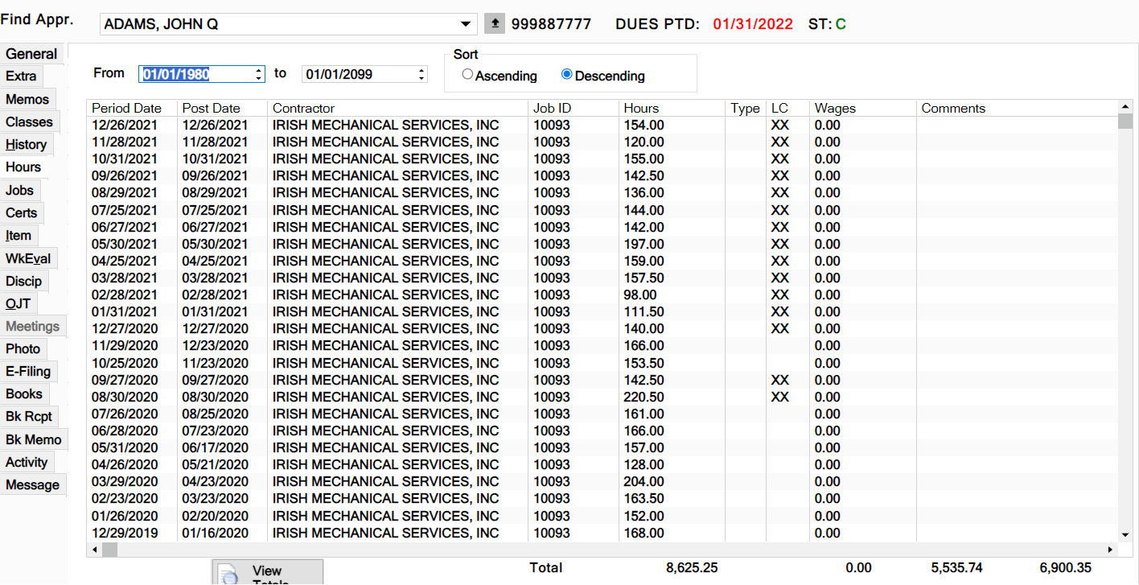Select the Ascending sort option
The width and height of the screenshot is (1139, 585).
(x=467, y=75)
